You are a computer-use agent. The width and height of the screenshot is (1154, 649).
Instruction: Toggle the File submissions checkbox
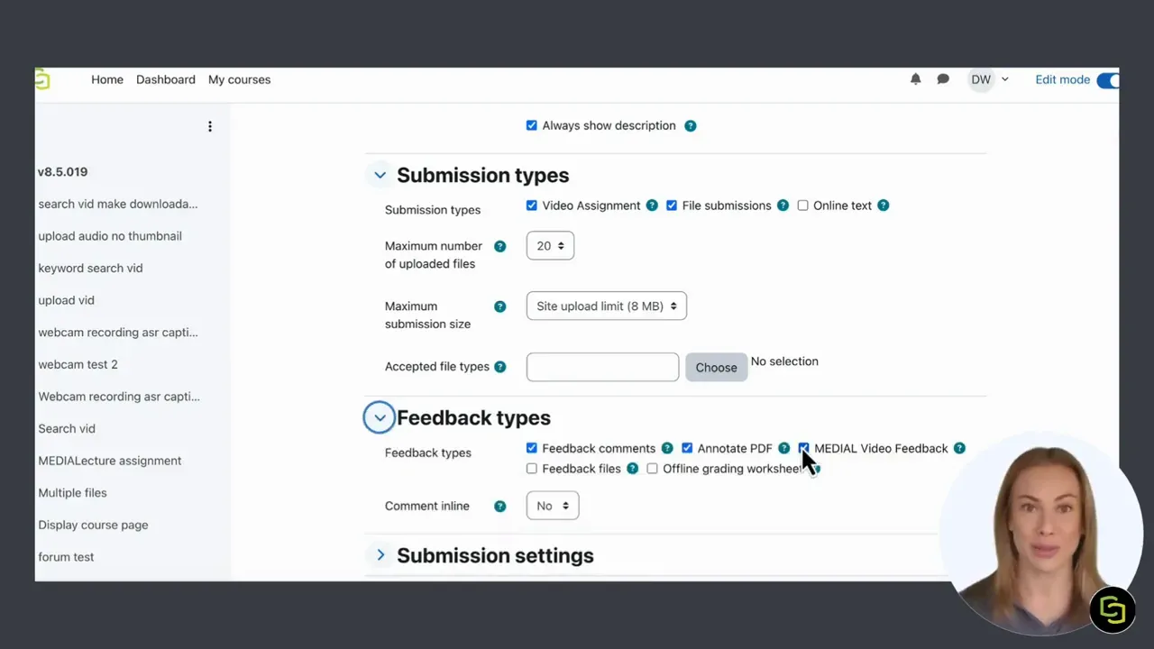point(672,206)
